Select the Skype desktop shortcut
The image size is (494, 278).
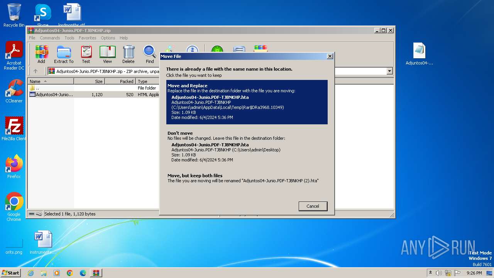(43, 15)
